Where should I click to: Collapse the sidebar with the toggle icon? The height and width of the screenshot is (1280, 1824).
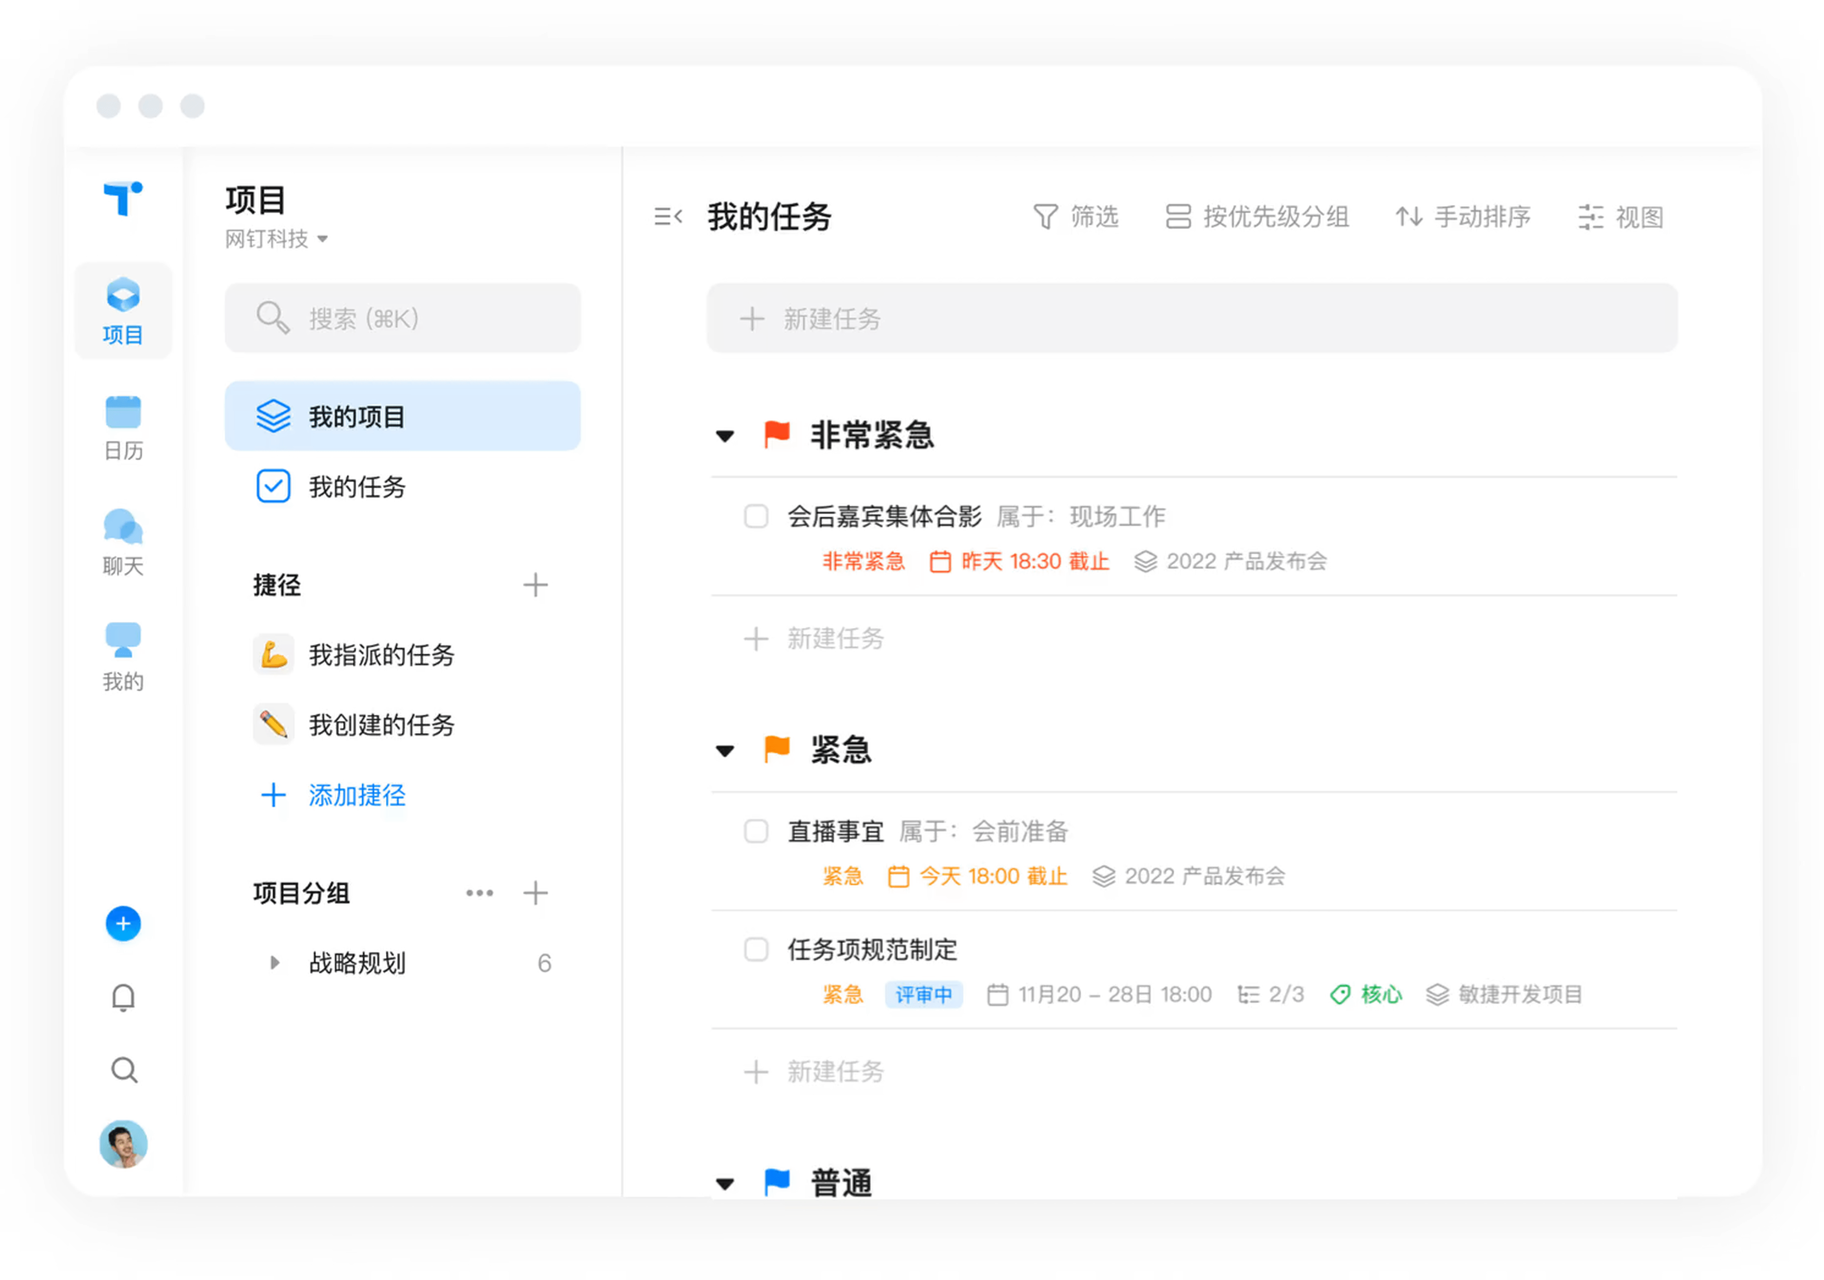coord(668,216)
